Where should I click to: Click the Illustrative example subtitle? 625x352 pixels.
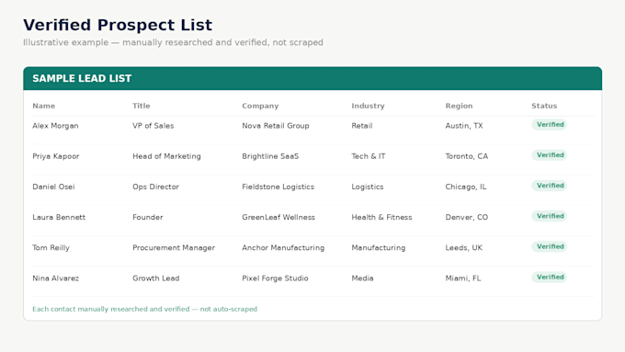[173, 42]
